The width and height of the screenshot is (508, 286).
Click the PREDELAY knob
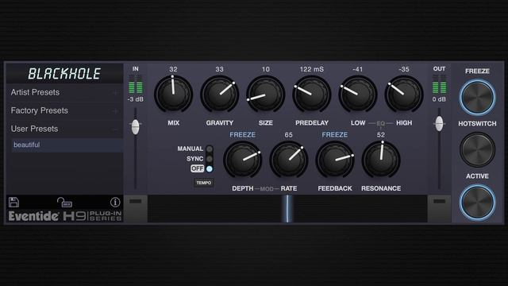click(312, 94)
